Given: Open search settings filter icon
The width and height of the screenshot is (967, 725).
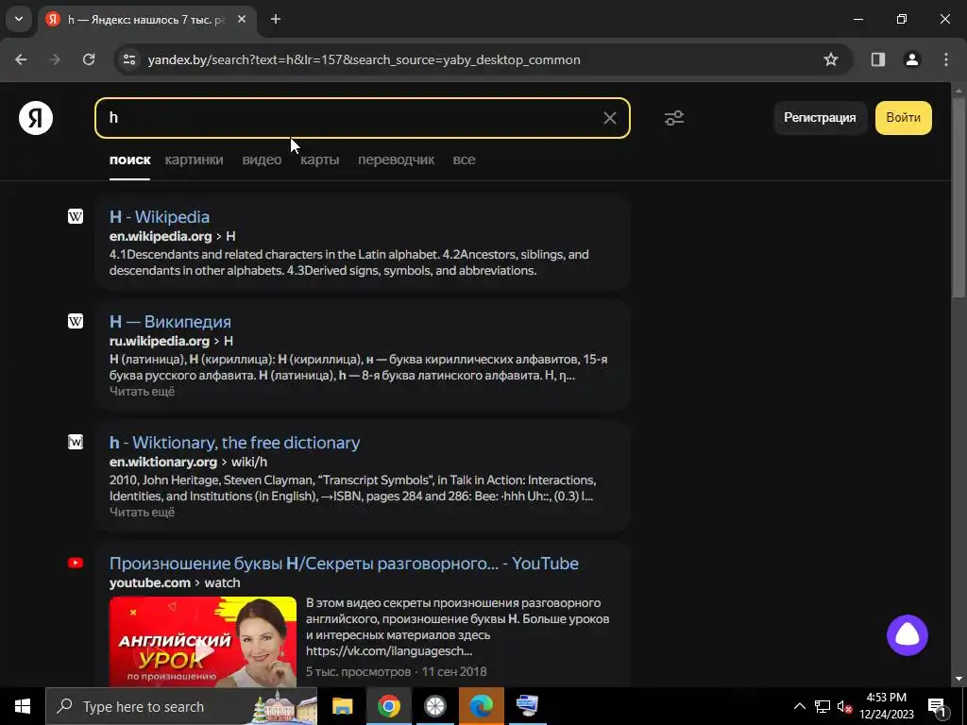Looking at the screenshot, I should [674, 118].
